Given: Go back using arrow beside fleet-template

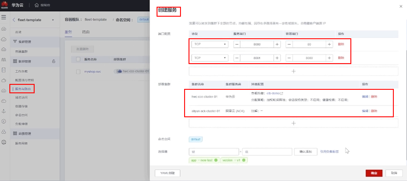Looking at the screenshot, I should click(x=14, y=20).
